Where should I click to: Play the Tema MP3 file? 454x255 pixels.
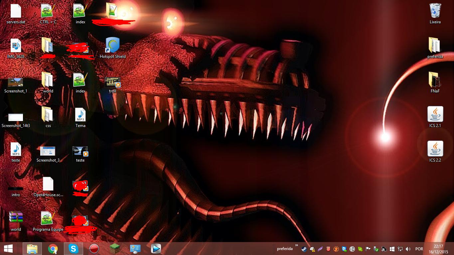pos(80,117)
